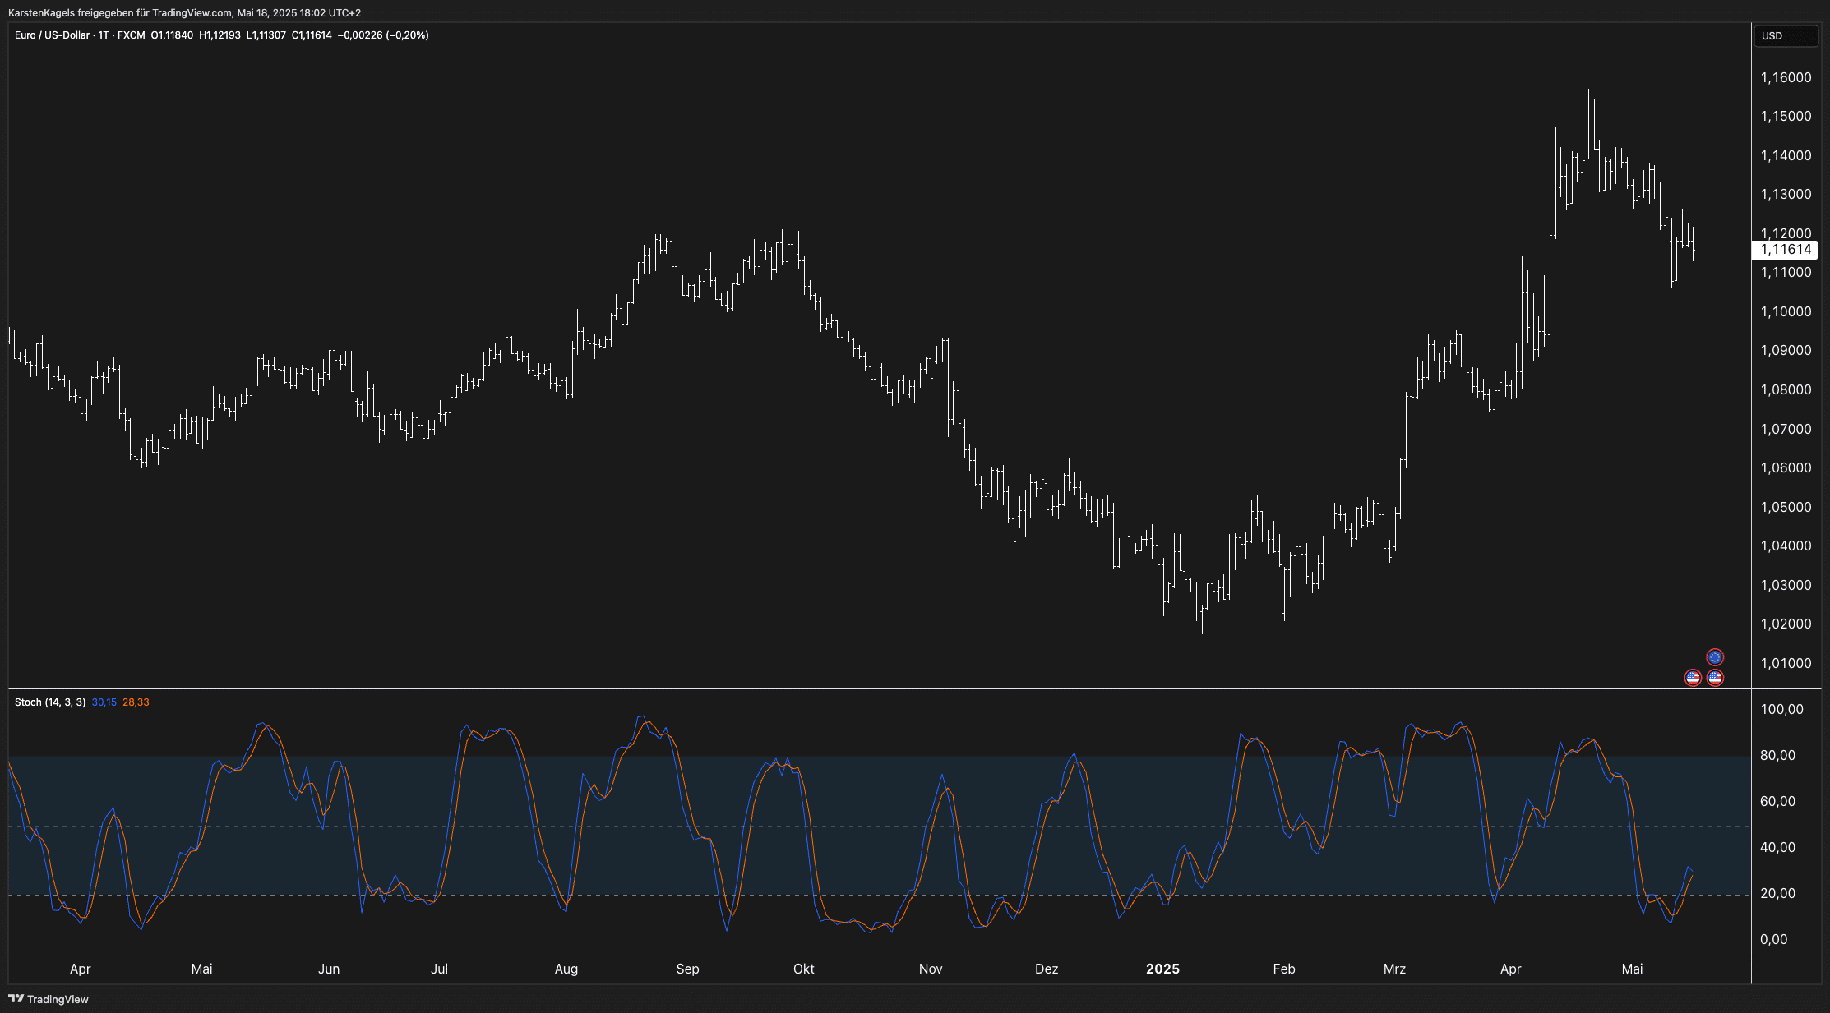1830x1013 pixels.
Task: Click the Euro / US-Dollar symbol title
Action: (52, 35)
